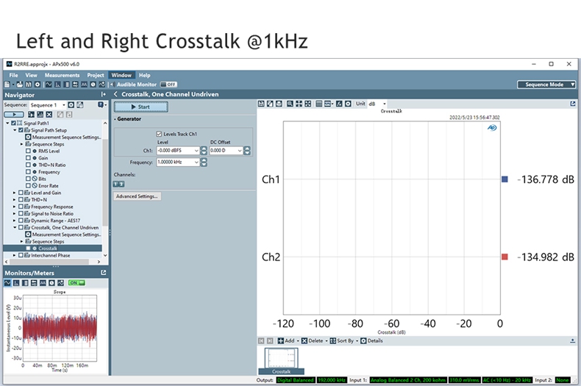Check the THD+N Ratio step checkbox
Viewport: 581px width, 386px height.
click(28, 165)
